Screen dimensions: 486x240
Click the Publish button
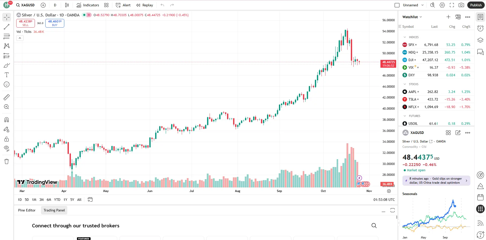coord(476,5)
